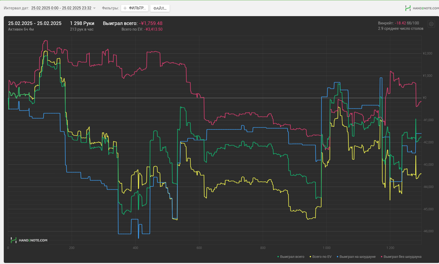Click the Активен 6ч 4м label
This screenshot has height=264, width=439.
[x=21, y=29]
